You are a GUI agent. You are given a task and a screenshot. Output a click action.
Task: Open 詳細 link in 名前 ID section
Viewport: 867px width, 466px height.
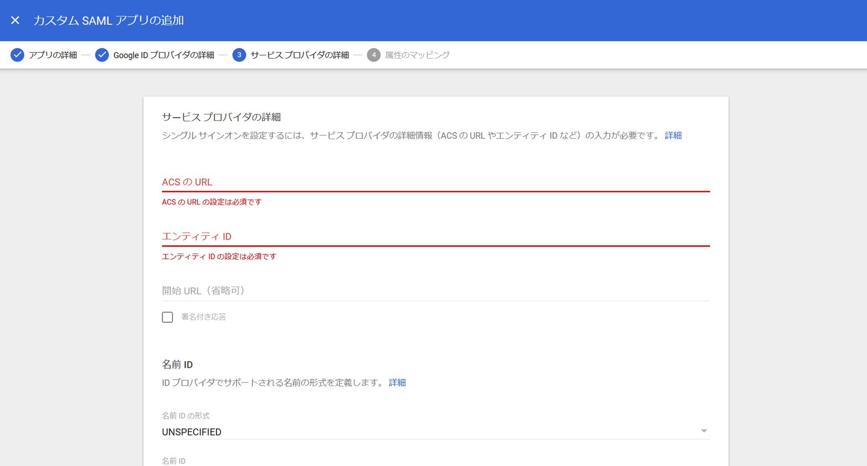pos(397,383)
